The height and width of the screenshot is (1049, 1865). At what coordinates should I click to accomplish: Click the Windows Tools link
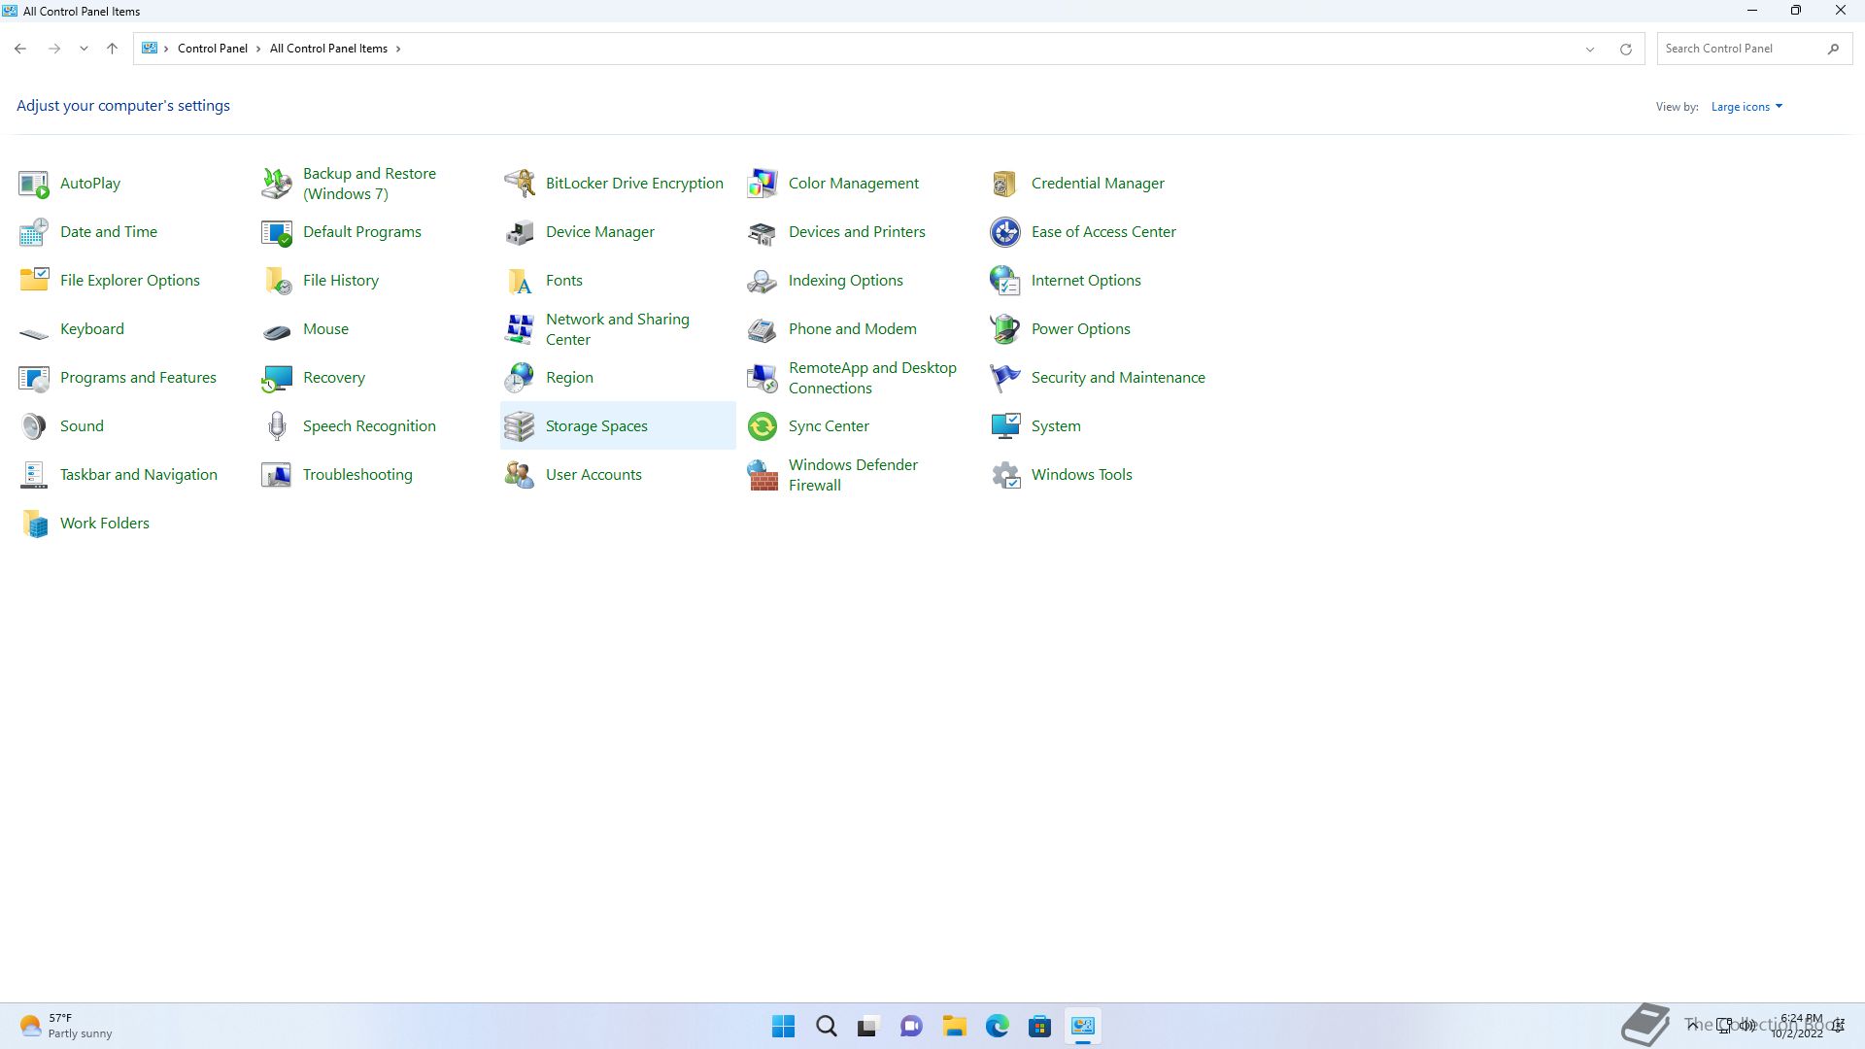1082,475
